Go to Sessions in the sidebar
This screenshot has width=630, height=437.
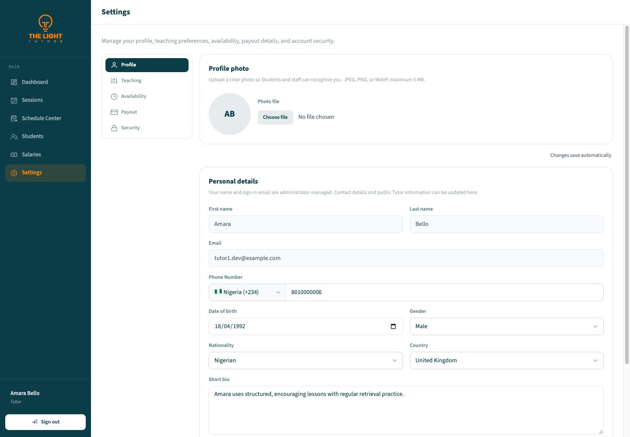(x=45, y=100)
